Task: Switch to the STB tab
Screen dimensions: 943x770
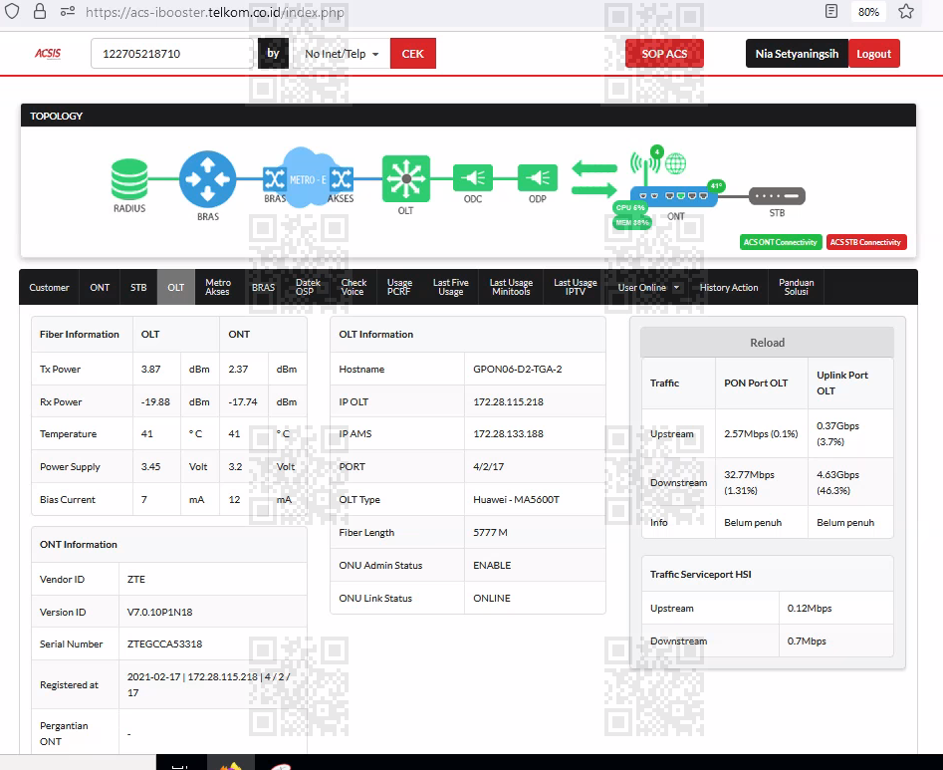Action: (x=138, y=288)
